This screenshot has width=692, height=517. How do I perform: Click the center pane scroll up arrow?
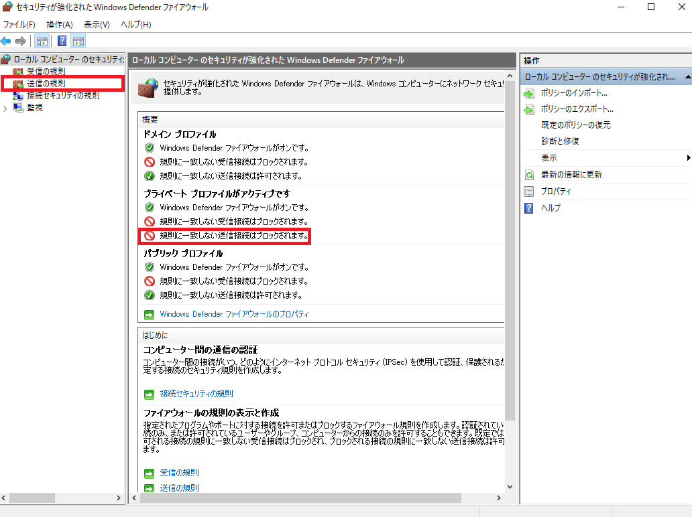(x=510, y=76)
